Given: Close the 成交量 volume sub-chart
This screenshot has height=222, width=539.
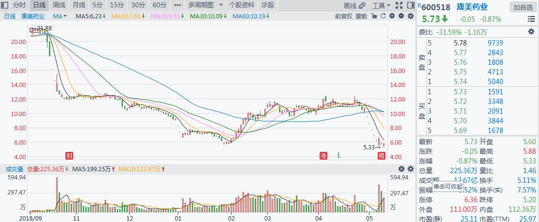Looking at the screenshot, I should pyautogui.click(x=401, y=169).
